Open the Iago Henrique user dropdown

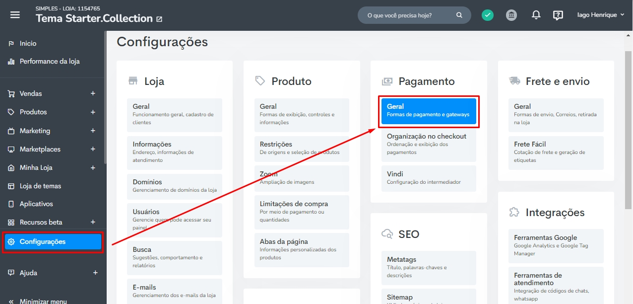pos(600,15)
